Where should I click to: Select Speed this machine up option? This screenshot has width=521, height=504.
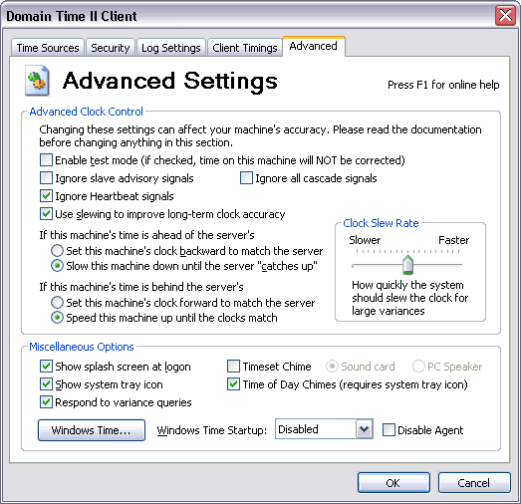[57, 318]
